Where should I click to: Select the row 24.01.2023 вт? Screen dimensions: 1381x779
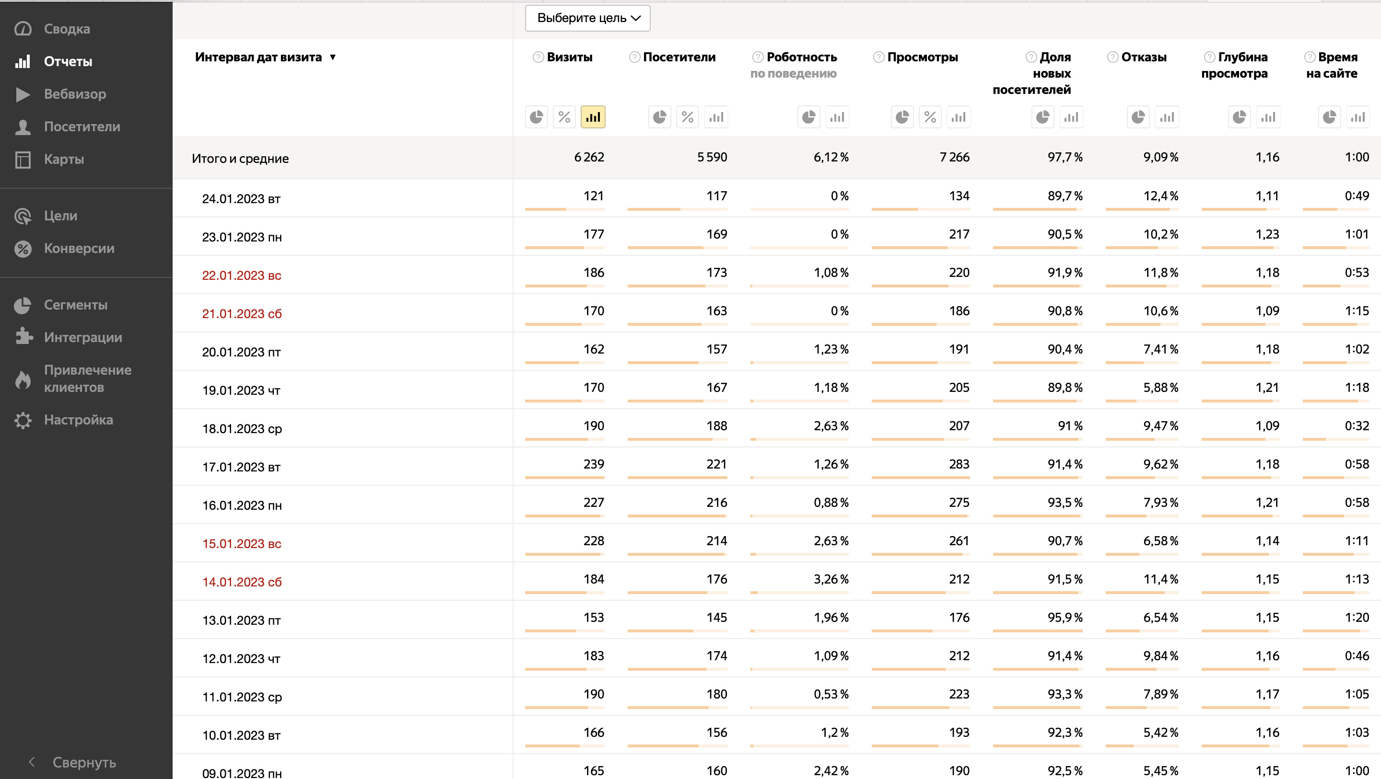[776, 198]
